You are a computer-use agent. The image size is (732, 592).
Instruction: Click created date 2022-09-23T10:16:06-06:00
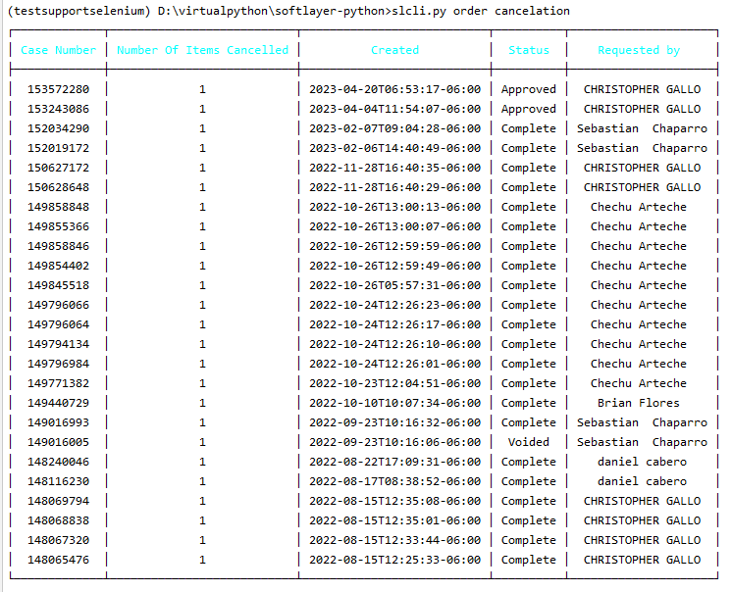pyautogui.click(x=394, y=441)
